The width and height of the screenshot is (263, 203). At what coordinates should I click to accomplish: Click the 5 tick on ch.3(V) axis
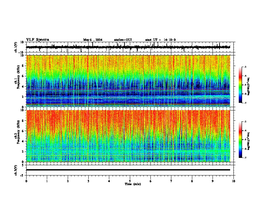tap(23, 165)
